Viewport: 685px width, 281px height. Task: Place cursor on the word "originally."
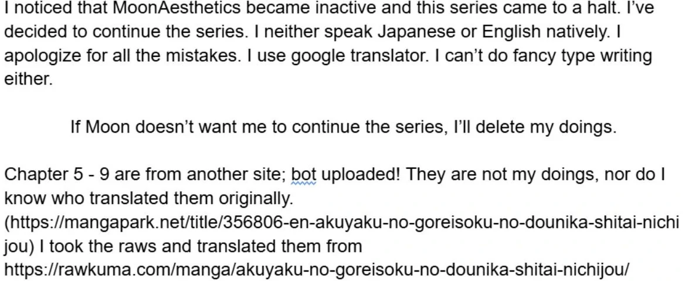tap(256, 199)
